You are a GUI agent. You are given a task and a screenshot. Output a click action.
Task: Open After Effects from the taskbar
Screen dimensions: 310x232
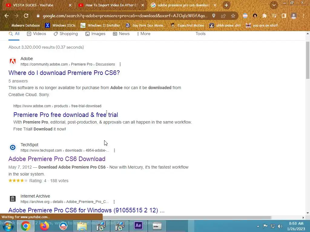[138, 225]
